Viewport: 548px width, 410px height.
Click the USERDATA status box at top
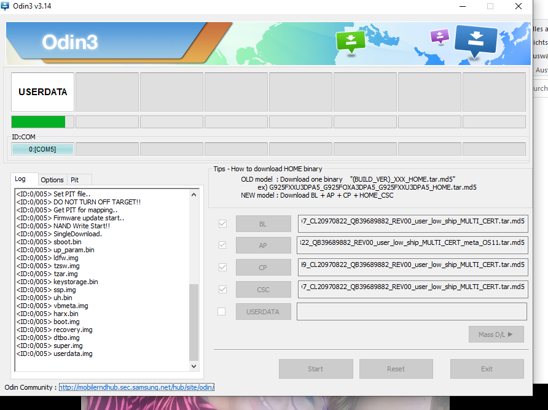42,92
